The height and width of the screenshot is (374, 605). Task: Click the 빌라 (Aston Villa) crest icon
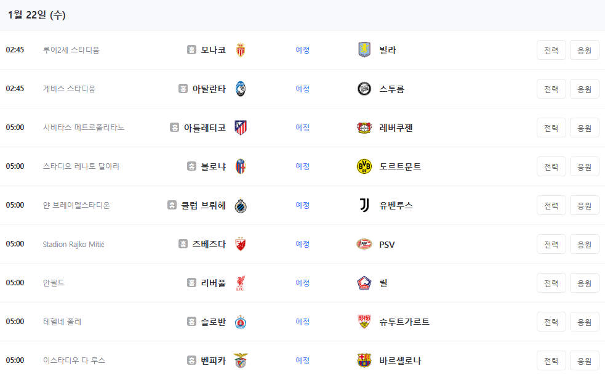point(363,50)
